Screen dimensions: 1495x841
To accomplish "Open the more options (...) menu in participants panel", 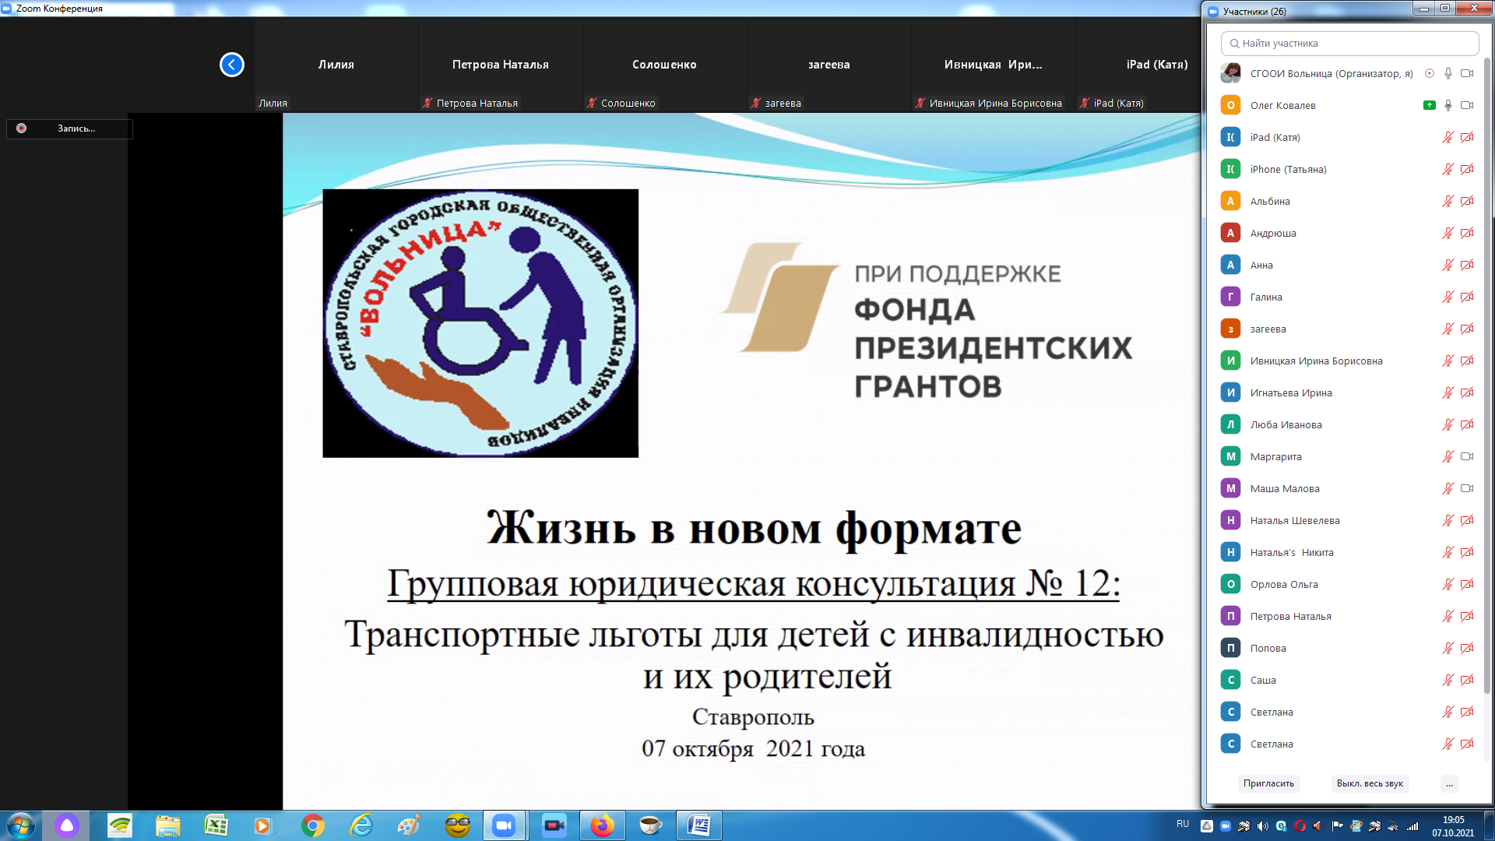I will click(1449, 783).
